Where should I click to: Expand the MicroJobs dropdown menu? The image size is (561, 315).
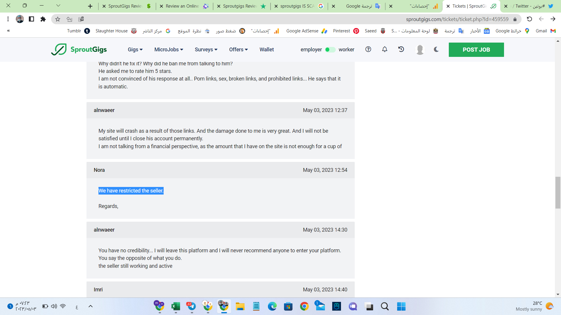(169, 50)
